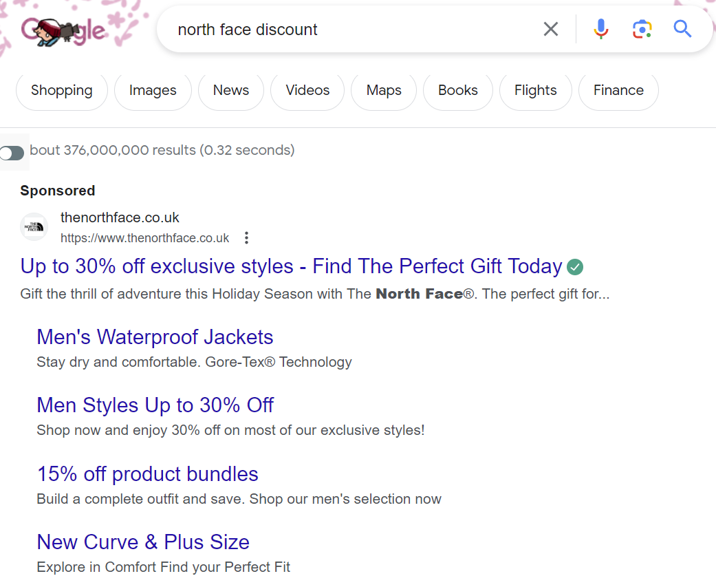Image resolution: width=716 pixels, height=587 pixels.
Task: Open the Books results filter
Action: pos(458,90)
